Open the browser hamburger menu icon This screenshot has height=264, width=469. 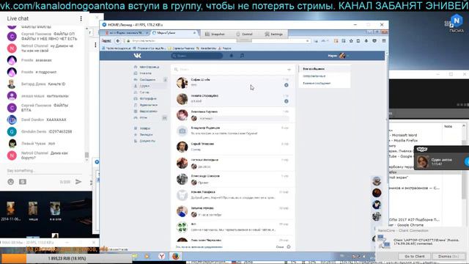(x=384, y=41)
